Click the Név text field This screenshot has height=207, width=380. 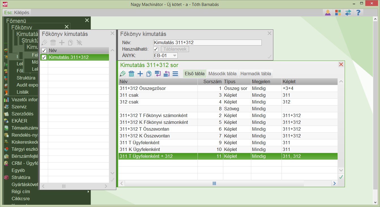[x=207, y=43]
